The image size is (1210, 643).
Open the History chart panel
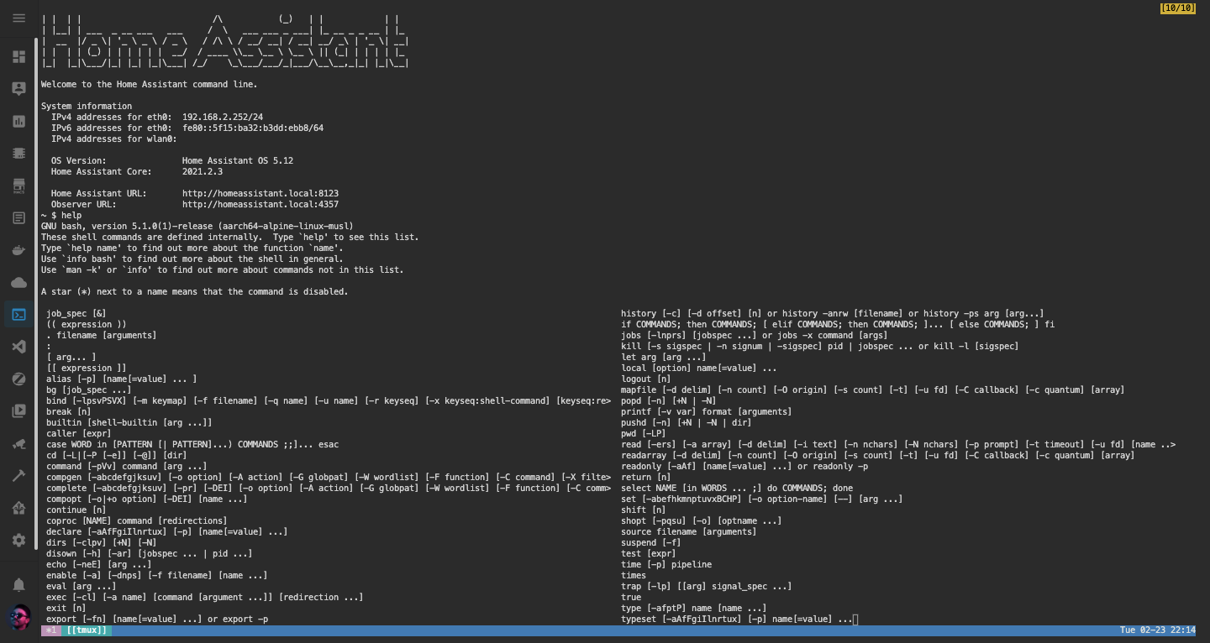(18, 121)
